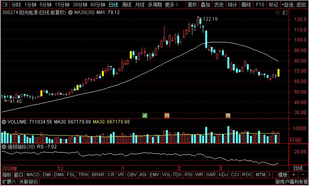The height and width of the screenshot is (186, 309).
Task: Click the 叠加 overlay button
Action: (x=206, y=5)
